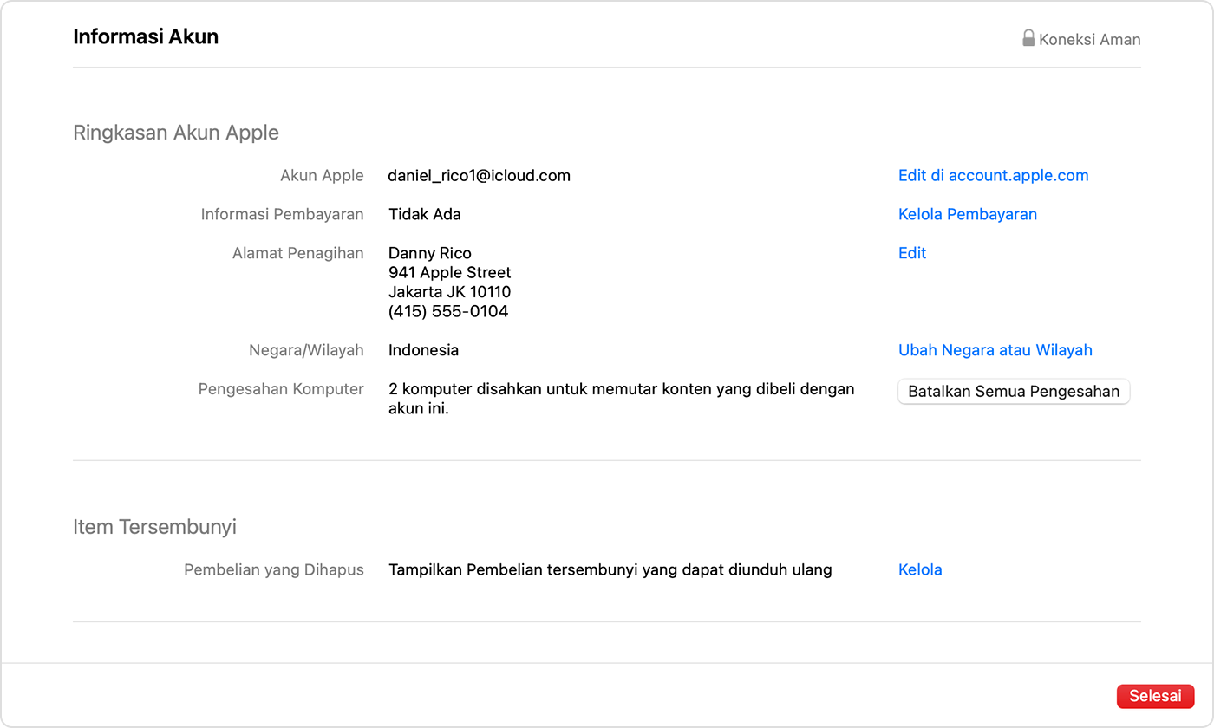This screenshot has width=1214, height=728.
Task: Click the phone number (415) 555-0104
Action: point(448,311)
